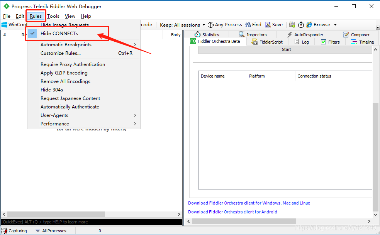The image size is (380, 235).
Task: Open Customize Rules... menu entry
Action: pos(84,53)
